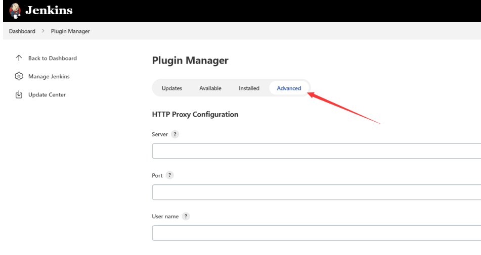This screenshot has height=255, width=481.
Task: Click the download icon for Update Center
Action: tap(19, 94)
